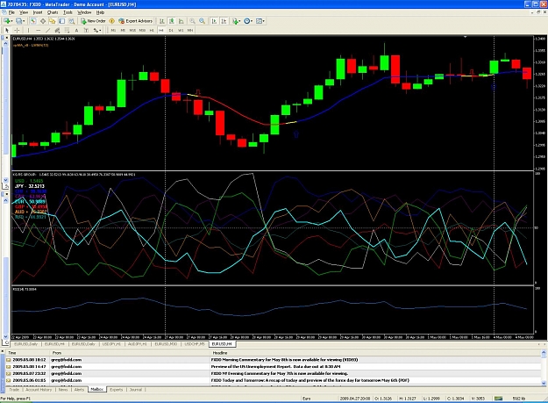This screenshot has width=548, height=403.
Task: Open the Charts menu
Action: coord(53,12)
